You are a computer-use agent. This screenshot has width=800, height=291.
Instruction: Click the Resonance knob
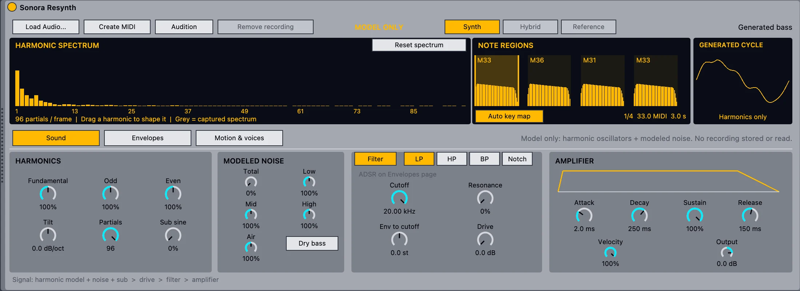485,198
